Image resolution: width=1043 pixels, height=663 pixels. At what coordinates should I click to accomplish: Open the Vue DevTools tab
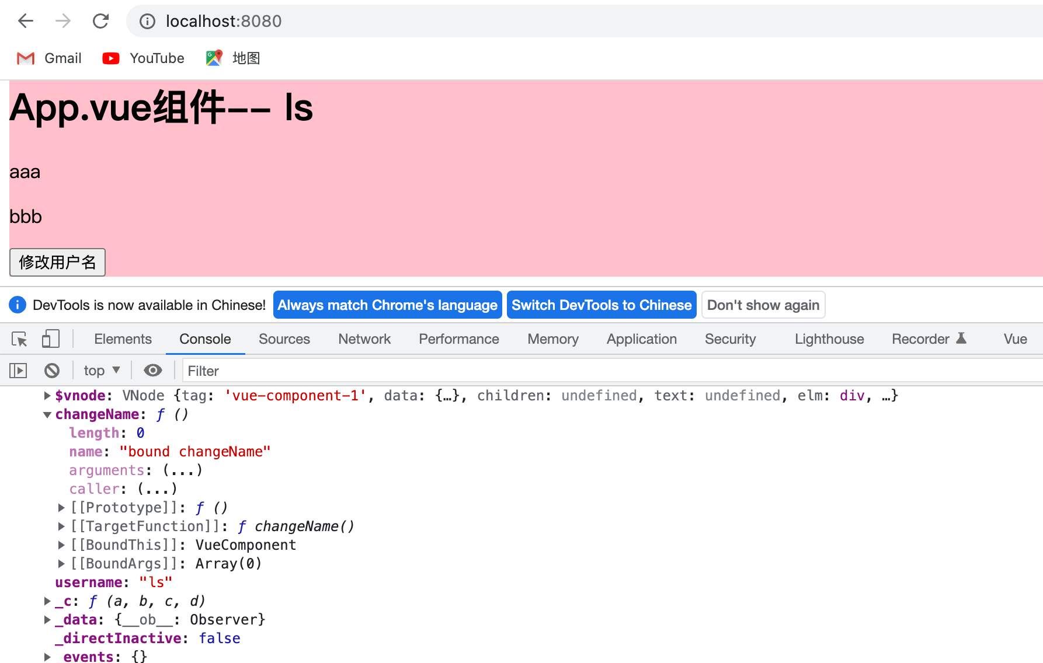pyautogui.click(x=1015, y=339)
